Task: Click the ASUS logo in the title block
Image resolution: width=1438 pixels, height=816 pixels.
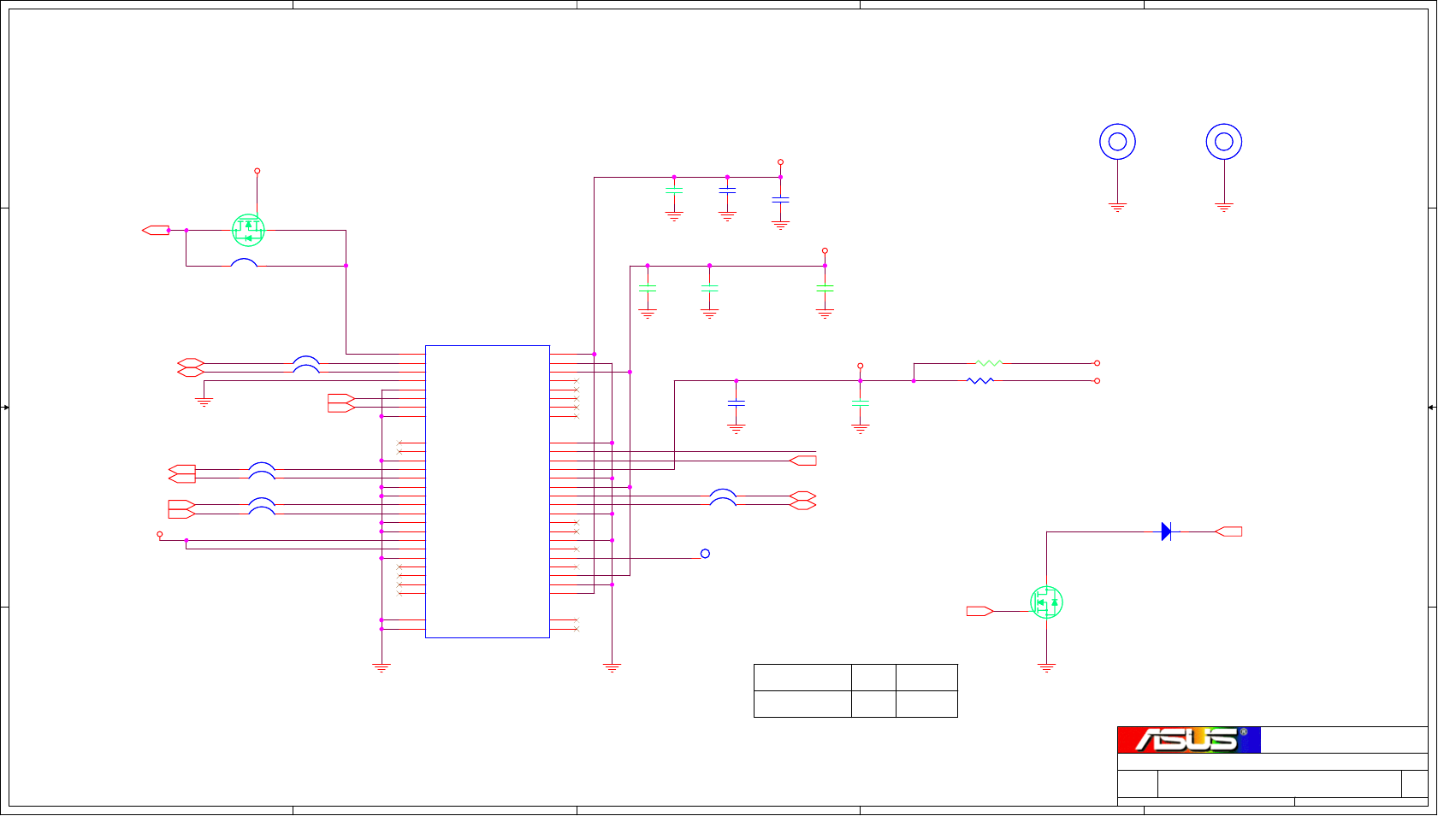Action: coord(1189,740)
